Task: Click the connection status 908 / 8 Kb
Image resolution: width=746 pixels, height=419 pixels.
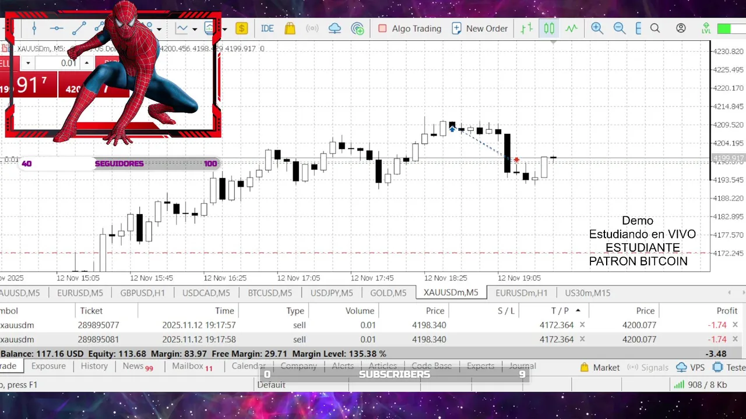Action: point(701,385)
